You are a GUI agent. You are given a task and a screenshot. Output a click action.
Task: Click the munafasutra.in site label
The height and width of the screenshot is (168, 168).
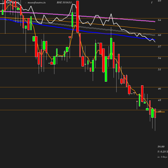click(x=37, y=3)
